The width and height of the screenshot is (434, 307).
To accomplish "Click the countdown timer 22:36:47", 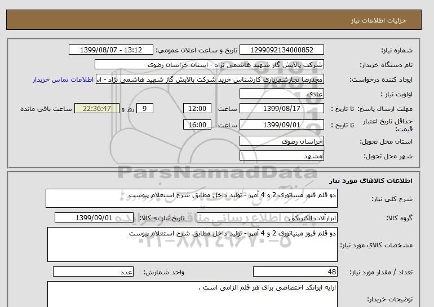I will click(x=96, y=109).
